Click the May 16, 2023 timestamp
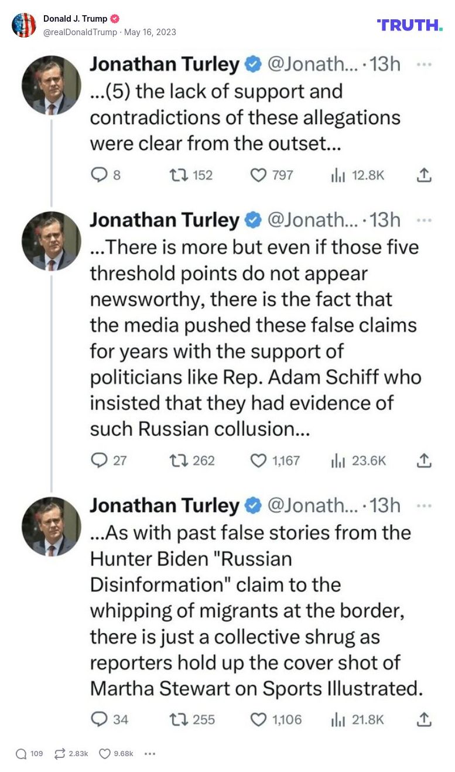The image size is (455, 772). 150,32
